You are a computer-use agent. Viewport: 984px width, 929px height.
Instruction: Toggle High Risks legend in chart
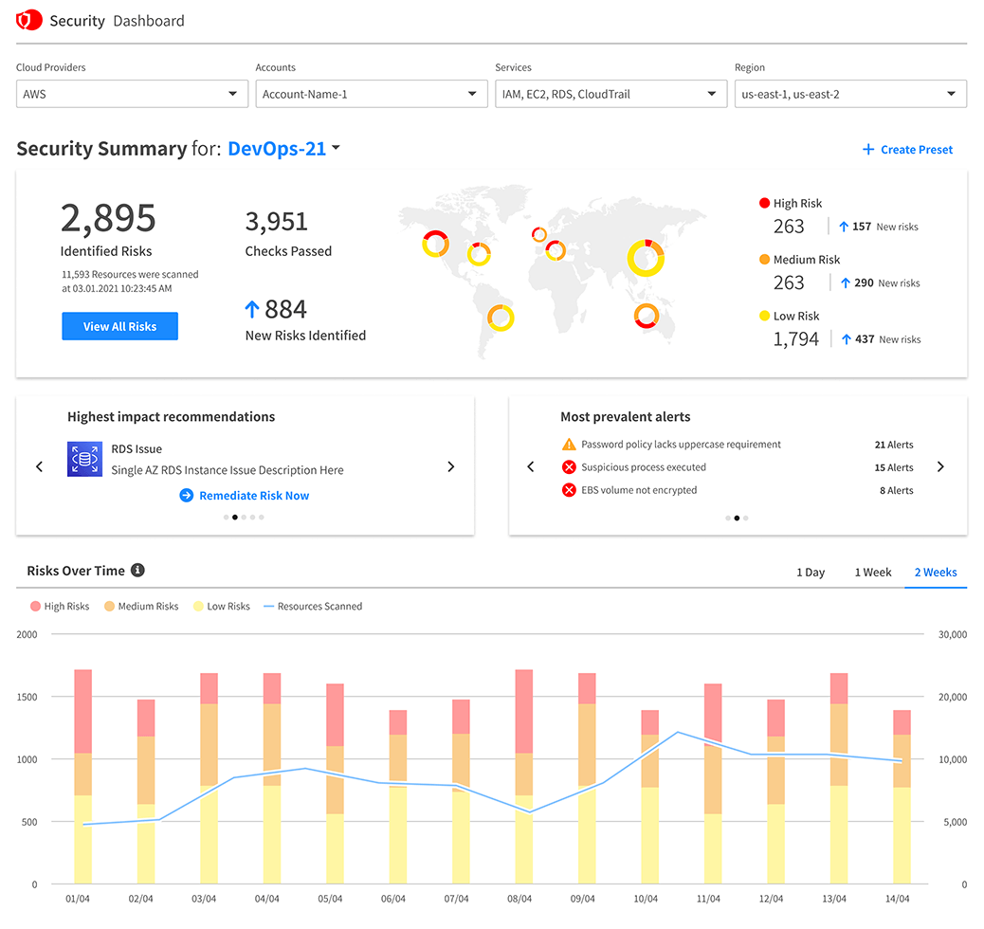pyautogui.click(x=60, y=606)
